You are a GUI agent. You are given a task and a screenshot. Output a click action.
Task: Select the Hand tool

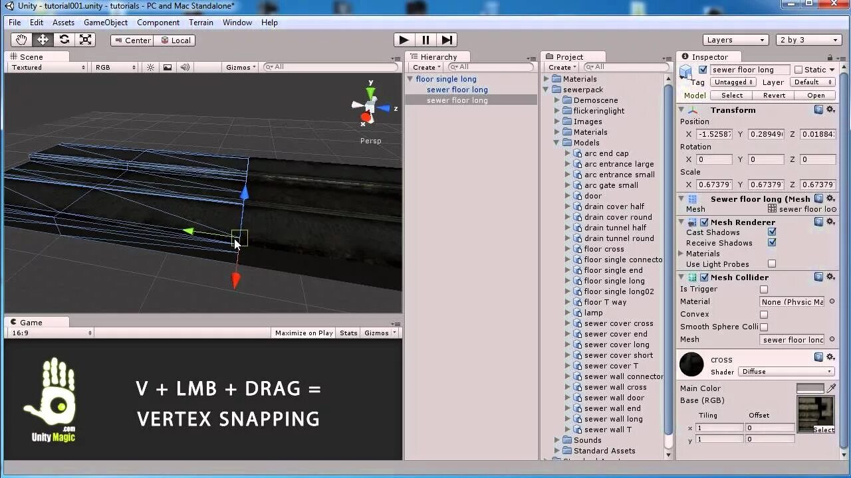pyautogui.click(x=21, y=40)
